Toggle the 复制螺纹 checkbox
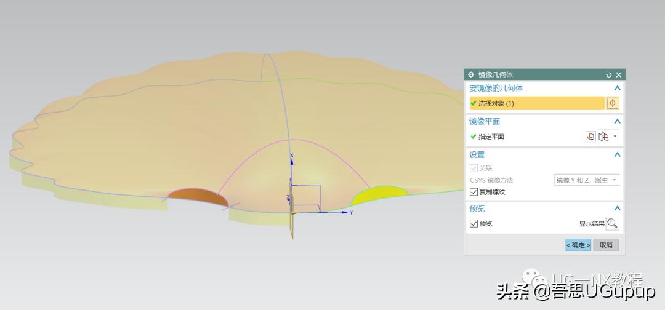Screen dimensions: 665x310 click(474, 193)
